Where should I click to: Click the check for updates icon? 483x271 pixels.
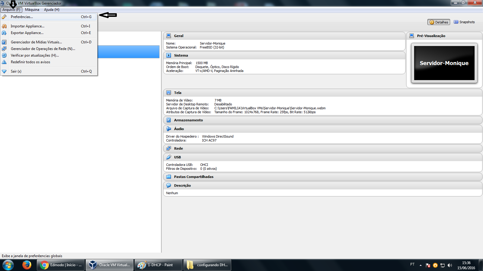coord(4,55)
